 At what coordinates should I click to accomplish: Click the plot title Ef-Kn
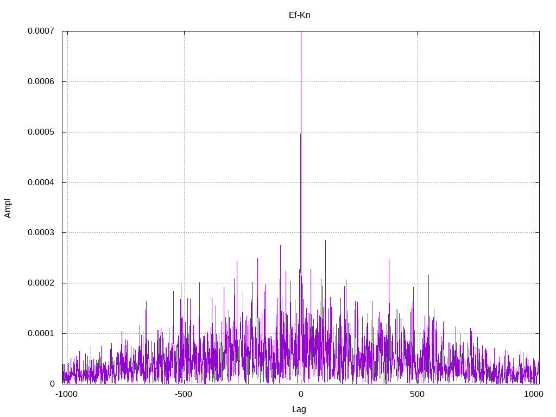click(300, 15)
